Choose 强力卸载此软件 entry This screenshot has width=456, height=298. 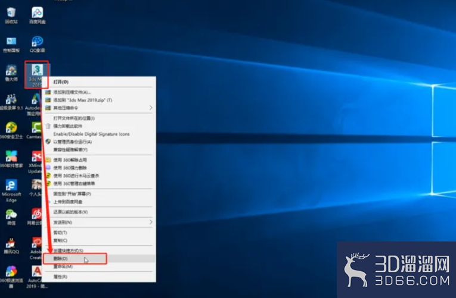click(99, 126)
